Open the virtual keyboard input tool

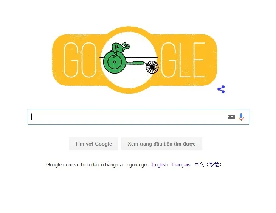(x=231, y=117)
